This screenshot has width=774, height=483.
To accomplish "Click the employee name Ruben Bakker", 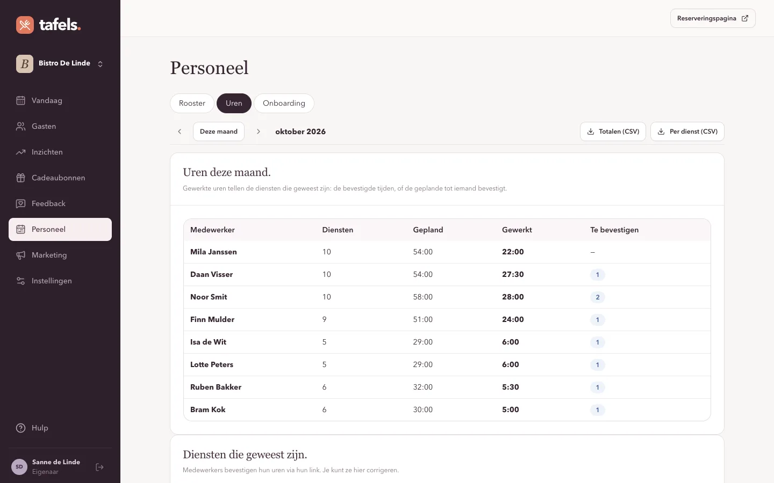I will pos(216,387).
